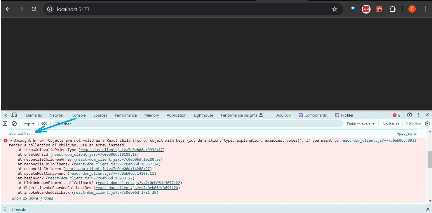Click the console vertical scrollbar thumb
Screen dimensions: 432x213
pyautogui.click(x=429, y=160)
